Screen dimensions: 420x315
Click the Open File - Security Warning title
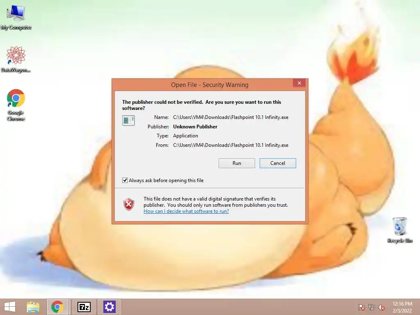click(x=210, y=85)
